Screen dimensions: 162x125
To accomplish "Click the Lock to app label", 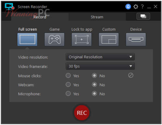I will [82, 29].
